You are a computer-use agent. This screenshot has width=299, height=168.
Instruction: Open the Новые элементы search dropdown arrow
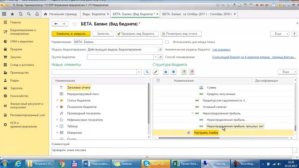pos(139,72)
